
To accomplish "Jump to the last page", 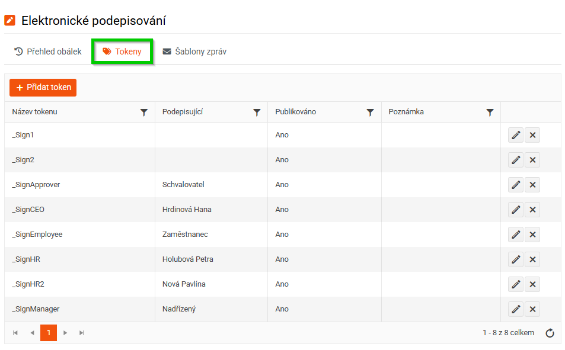I will point(82,333).
